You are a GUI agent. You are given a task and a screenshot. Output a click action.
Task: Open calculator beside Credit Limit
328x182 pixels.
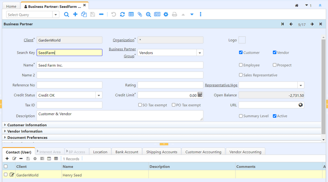(200, 95)
